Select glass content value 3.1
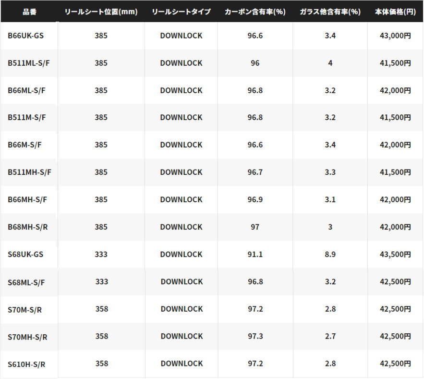 (x=330, y=200)
